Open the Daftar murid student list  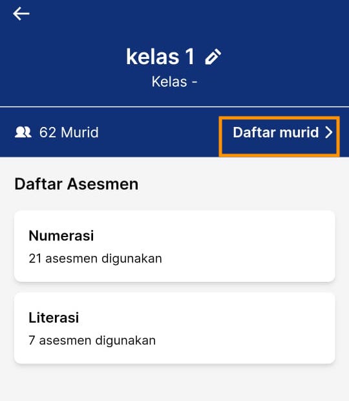279,136
